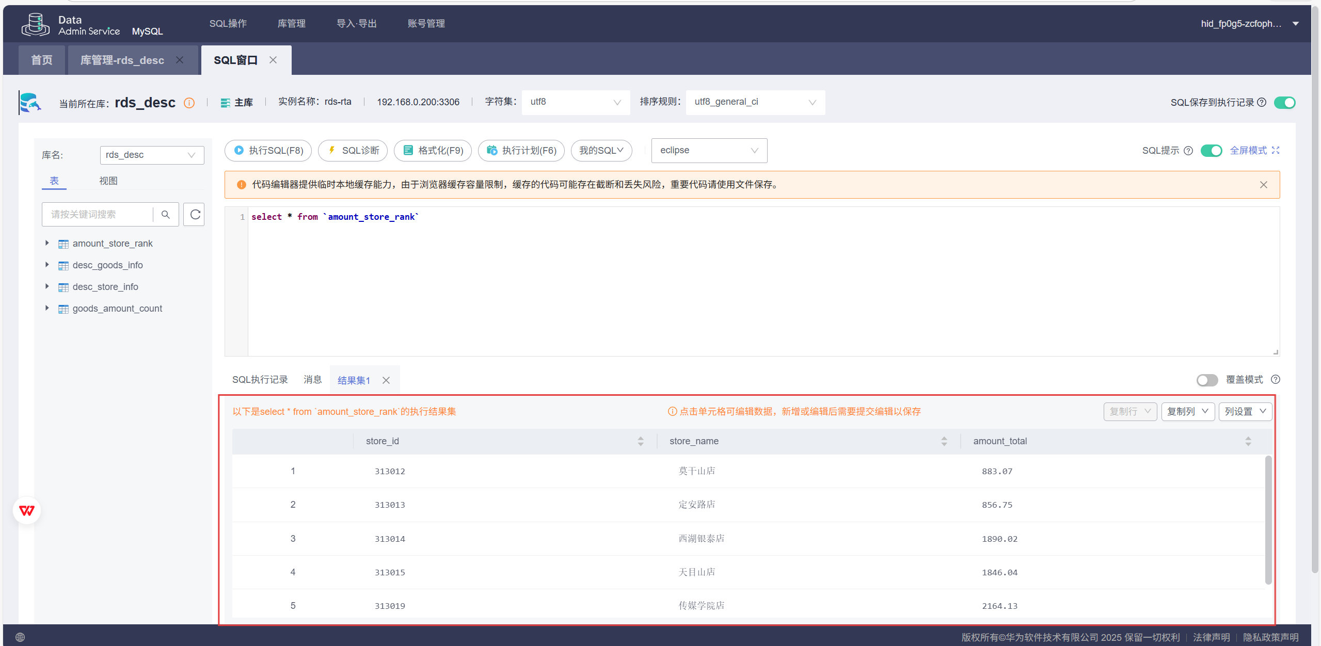Click the floating red WPS icon

[x=27, y=510]
